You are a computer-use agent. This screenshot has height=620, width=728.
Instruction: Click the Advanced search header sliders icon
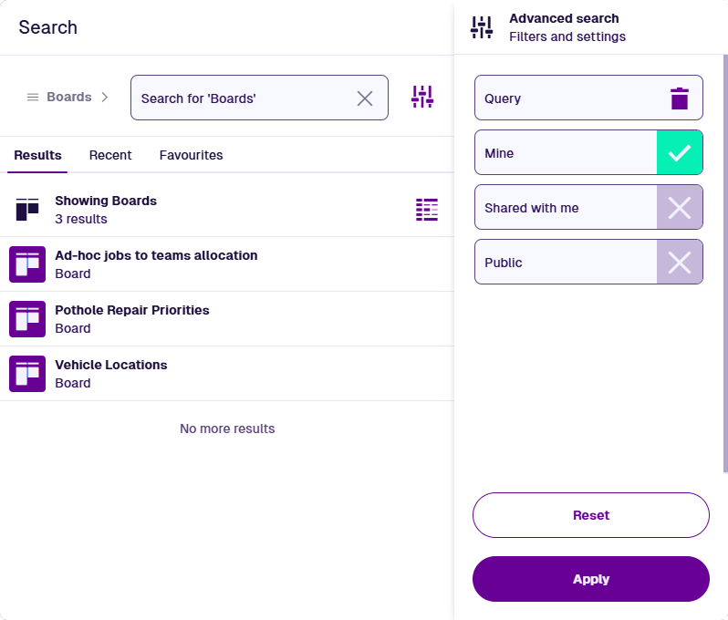tap(482, 27)
